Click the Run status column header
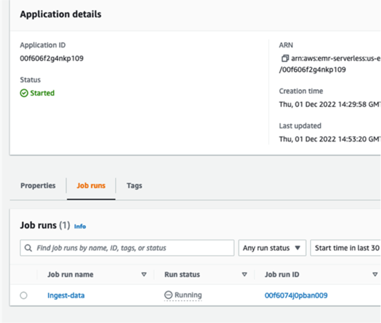This screenshot has width=381, height=323. 182,275
